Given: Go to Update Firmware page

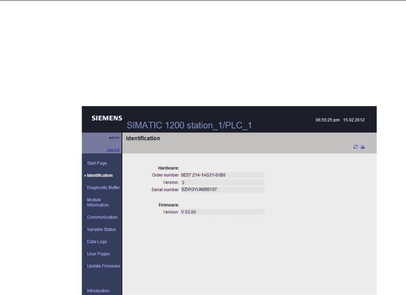Looking at the screenshot, I should point(103,266).
